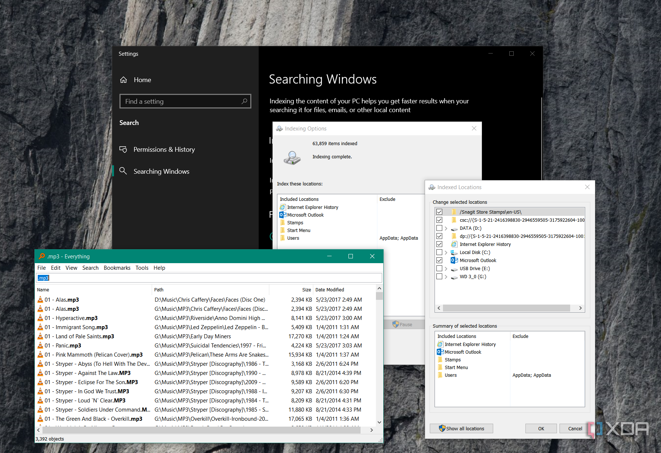Sort Everything results by Size column header
661x453 pixels.
[291, 290]
